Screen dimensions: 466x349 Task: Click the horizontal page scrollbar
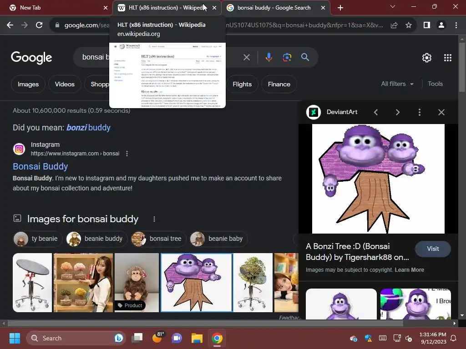205,323
